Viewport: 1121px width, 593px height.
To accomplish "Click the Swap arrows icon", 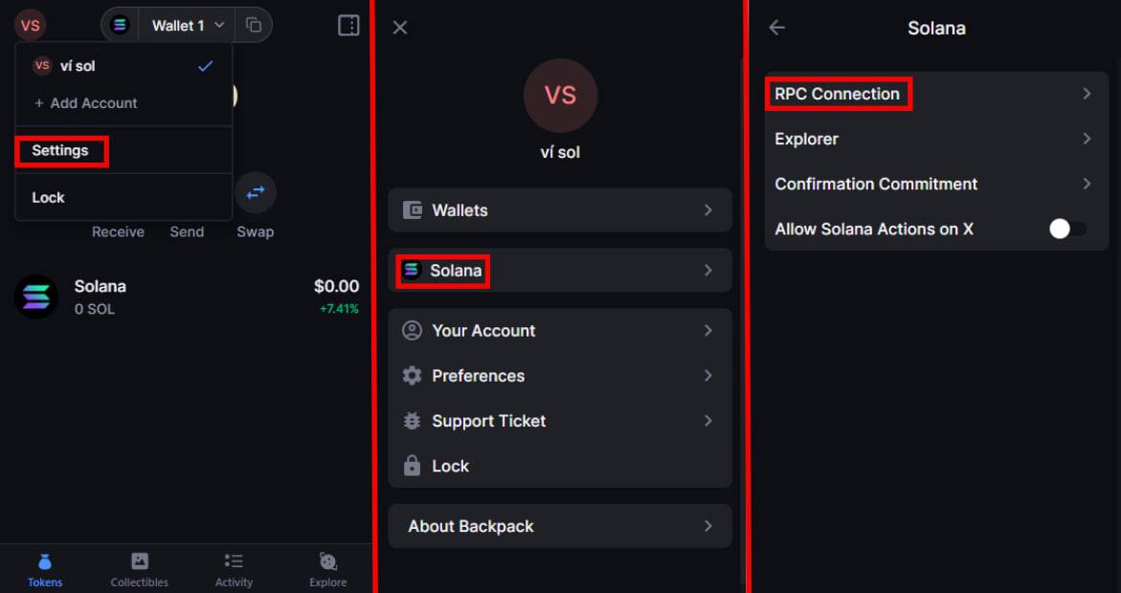I will point(256,192).
